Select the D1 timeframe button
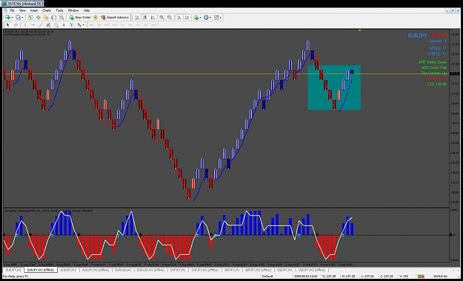The image size is (463, 281). (x=138, y=24)
